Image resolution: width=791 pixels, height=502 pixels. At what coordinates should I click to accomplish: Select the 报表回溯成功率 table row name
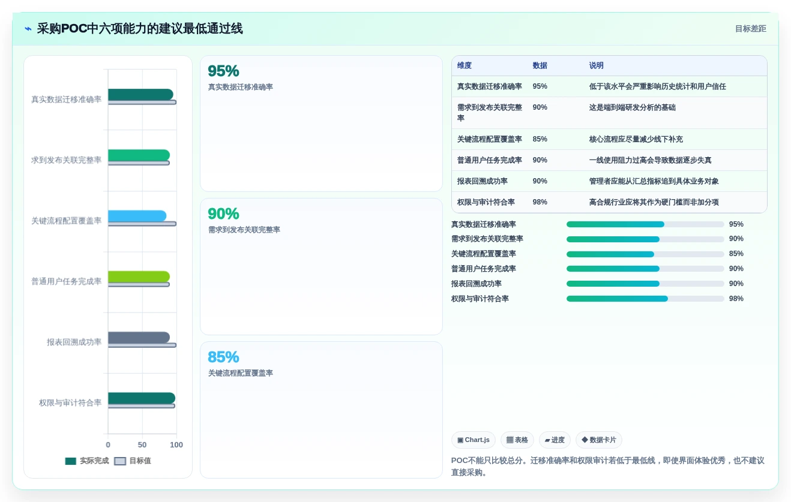[483, 181]
